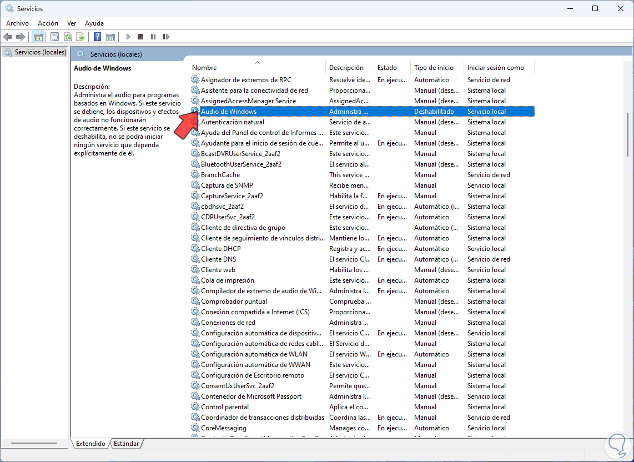This screenshot has height=462, width=634.
Task: Toggle the show/hide console tree icon
Action: (38, 37)
